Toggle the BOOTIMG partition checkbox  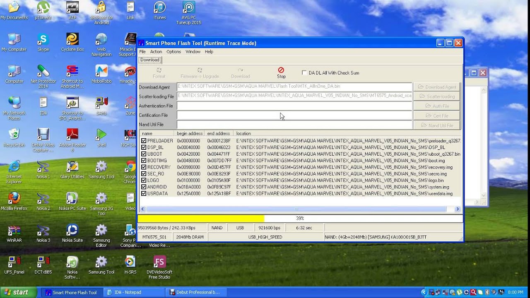[x=144, y=161]
